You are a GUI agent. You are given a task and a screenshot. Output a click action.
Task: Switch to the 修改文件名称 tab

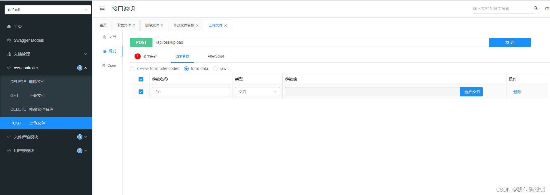click(x=184, y=25)
